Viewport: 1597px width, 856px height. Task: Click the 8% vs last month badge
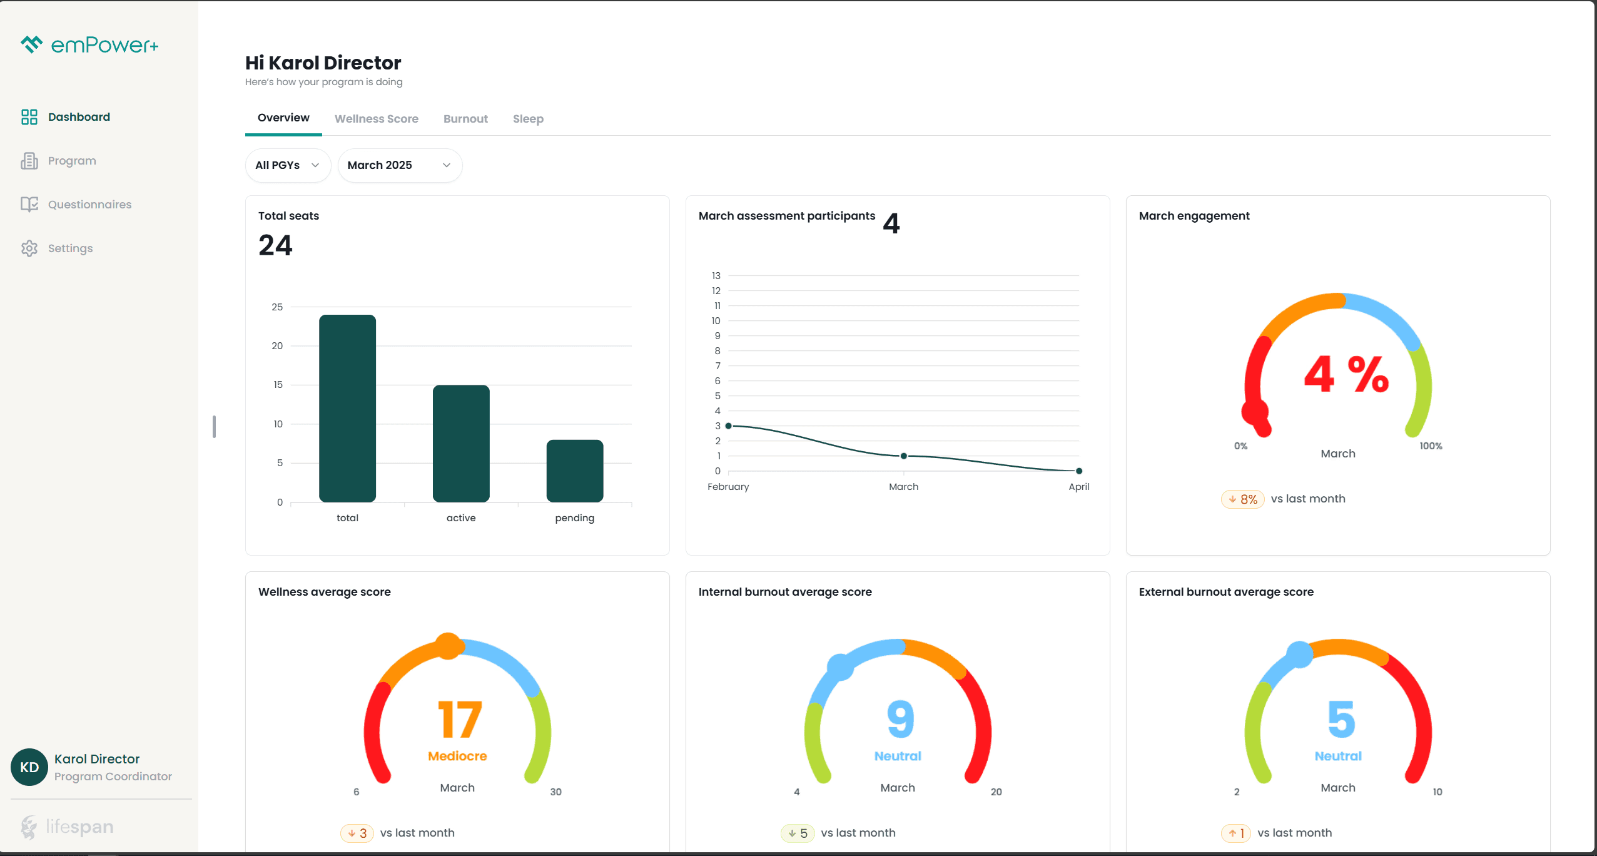pyautogui.click(x=1243, y=499)
